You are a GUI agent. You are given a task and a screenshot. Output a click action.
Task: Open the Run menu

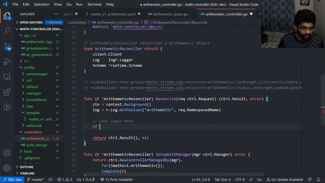coord(79,5)
